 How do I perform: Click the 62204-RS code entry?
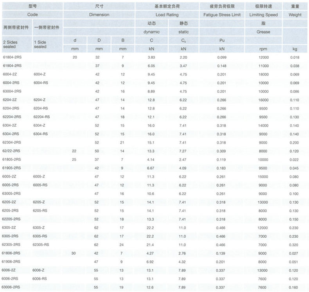pyautogui.click(x=42, y=116)
